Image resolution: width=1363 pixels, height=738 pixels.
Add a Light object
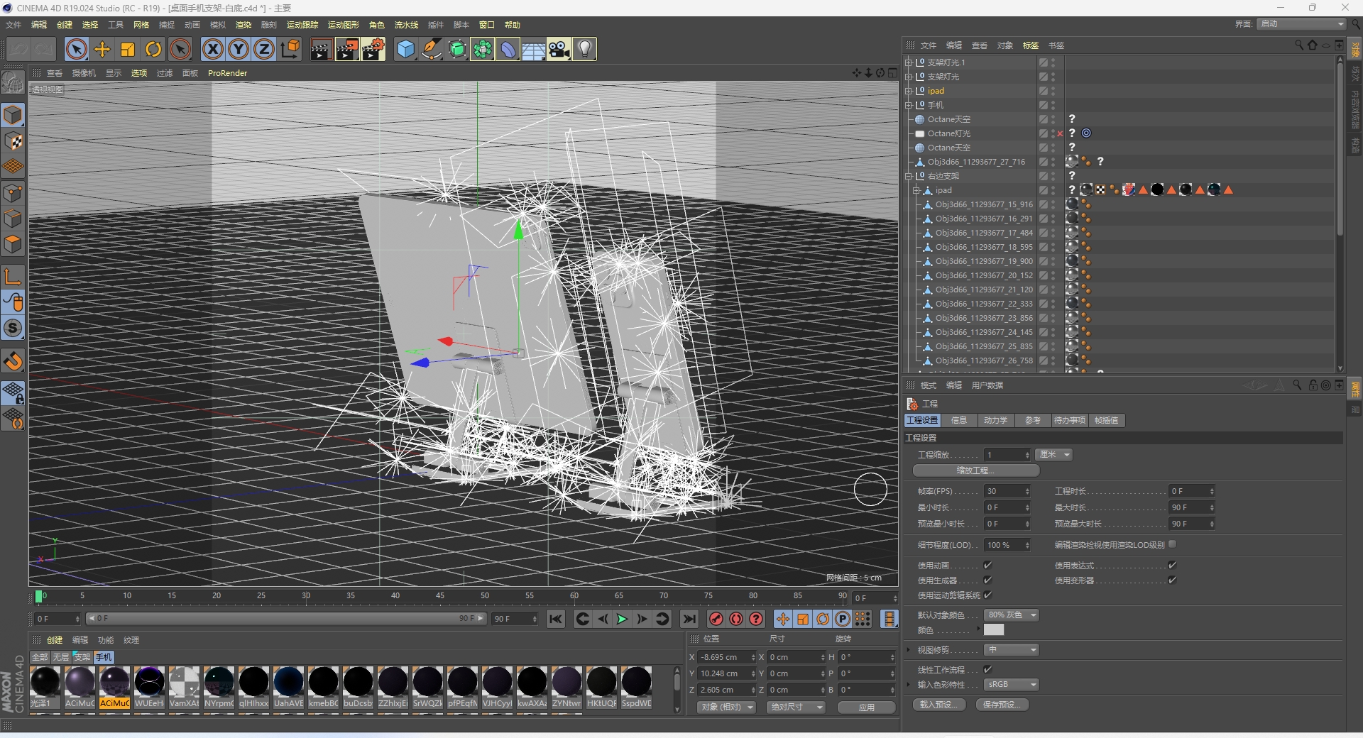click(584, 49)
